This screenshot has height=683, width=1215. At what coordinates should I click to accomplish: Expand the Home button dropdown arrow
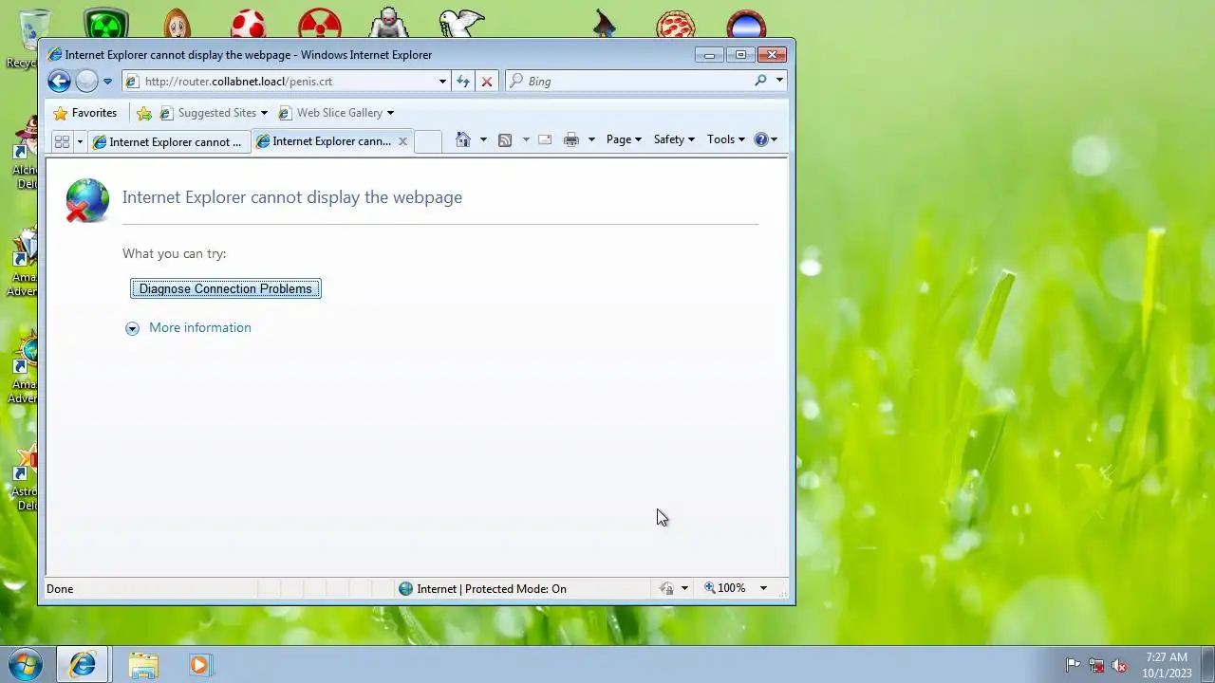[483, 139]
